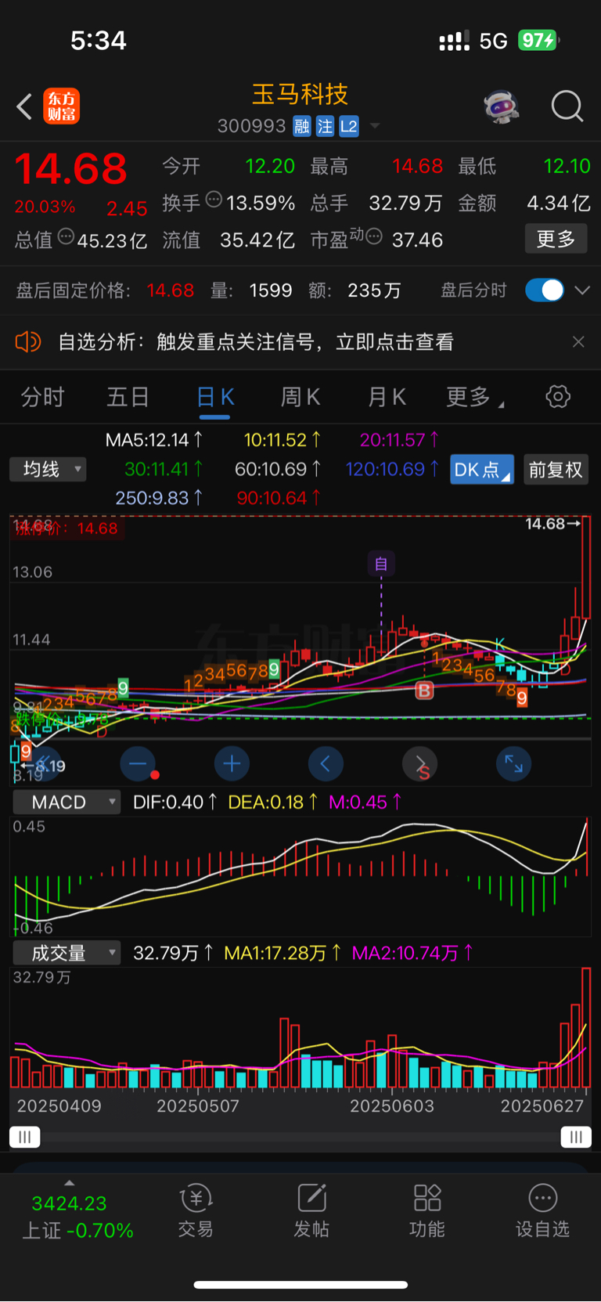Screen dimensions: 601x1302
Task: Tap the 市盈 info icon
Action: 374,236
